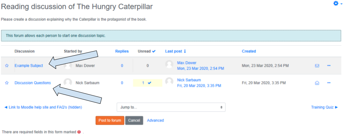Toggle subscription envelope for Example Subject
The image size is (346, 135).
click(x=317, y=66)
